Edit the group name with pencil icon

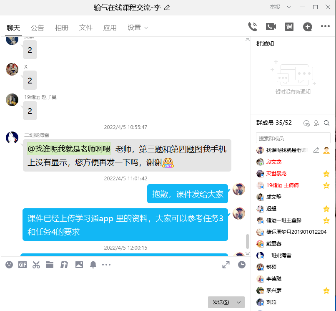[x=167, y=8]
